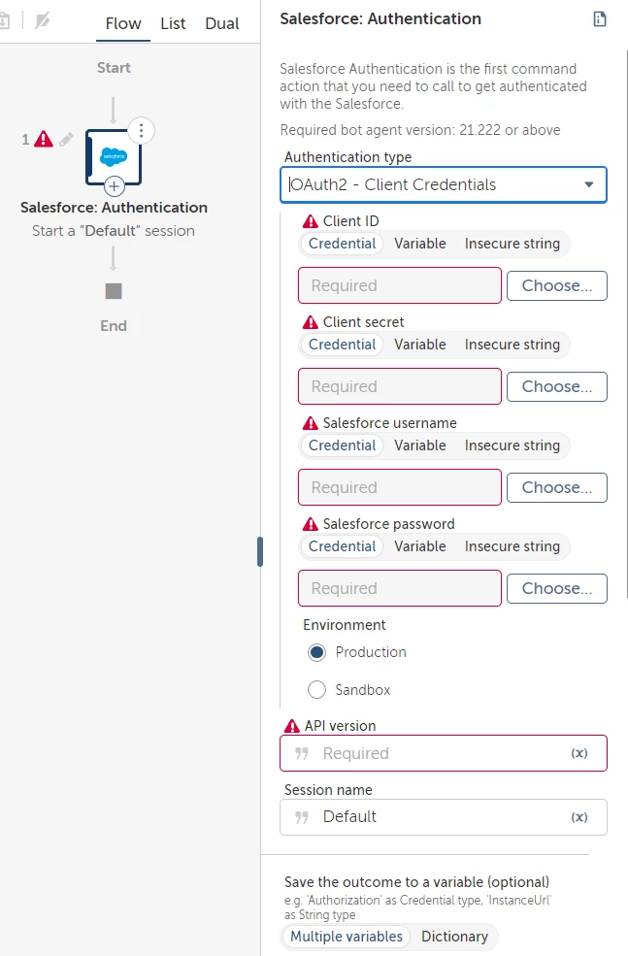
Task: Switch to the List view tab
Action: coord(173,23)
